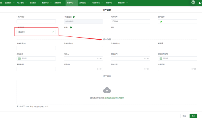This screenshot has width=202, height=122.
Task: Open the user account icon menu
Action: click(x=199, y=3)
